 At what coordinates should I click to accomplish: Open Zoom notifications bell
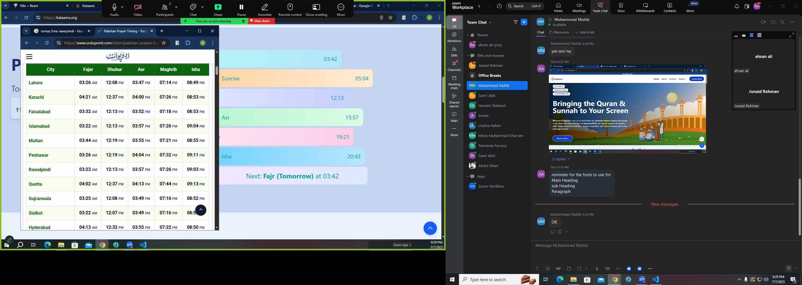(x=736, y=6)
